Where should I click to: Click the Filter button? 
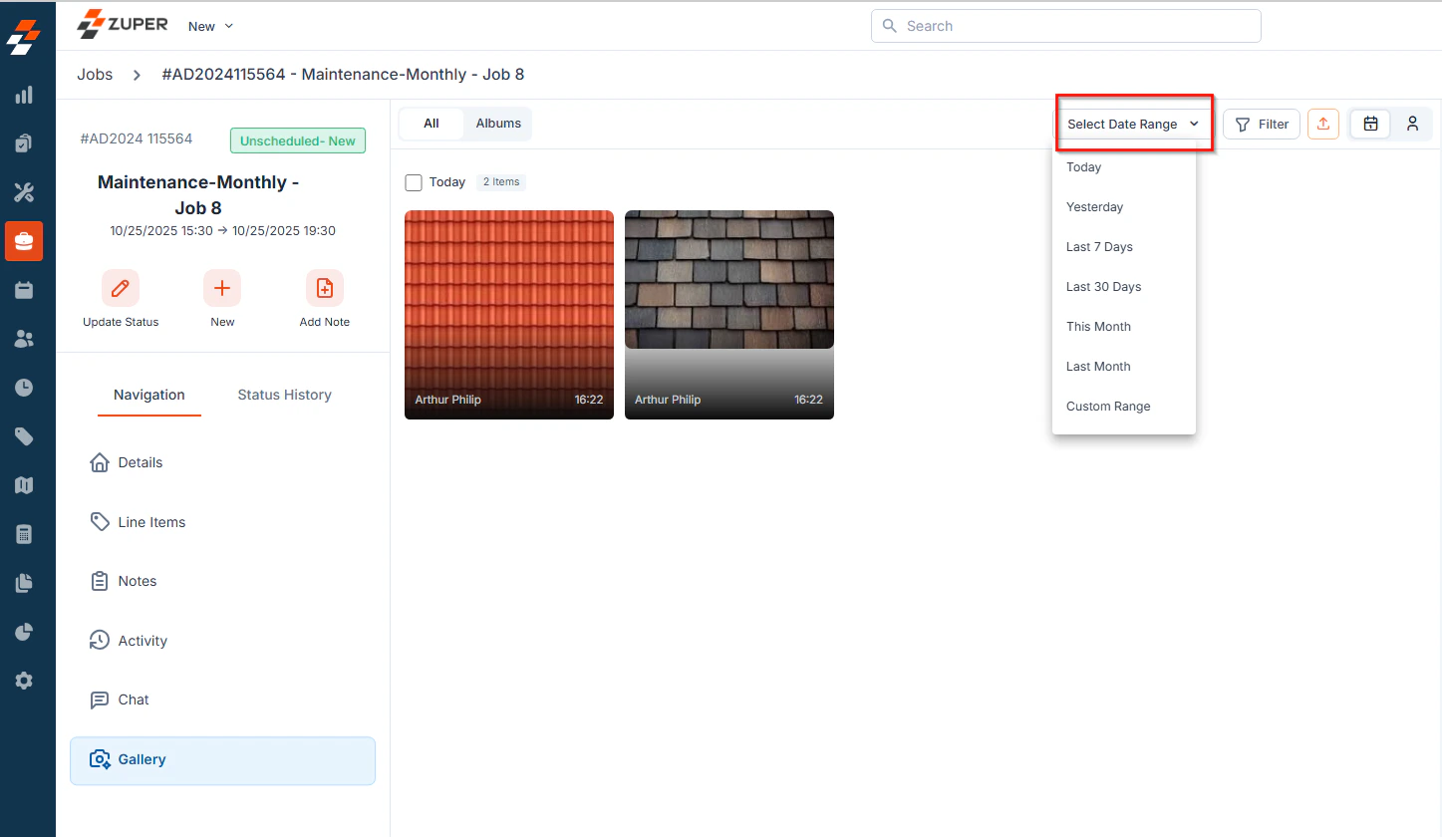[1262, 124]
